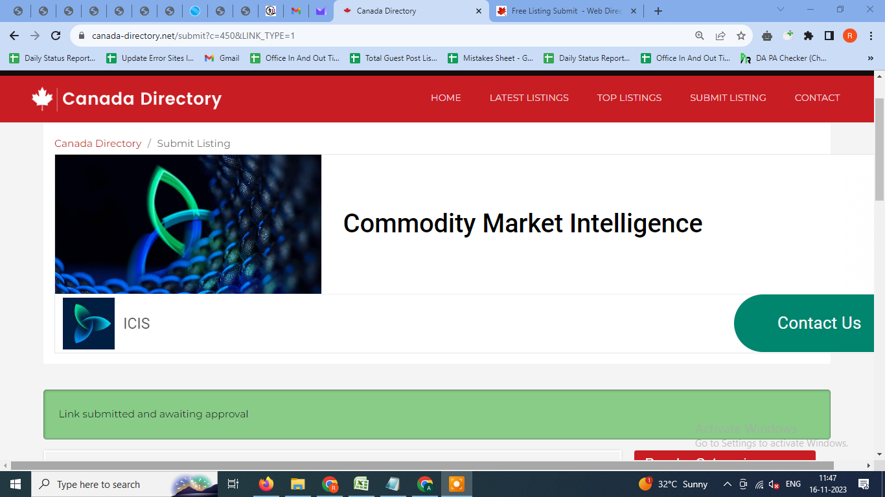Click the 'Submit Listing' breadcrumb text

pyautogui.click(x=194, y=144)
